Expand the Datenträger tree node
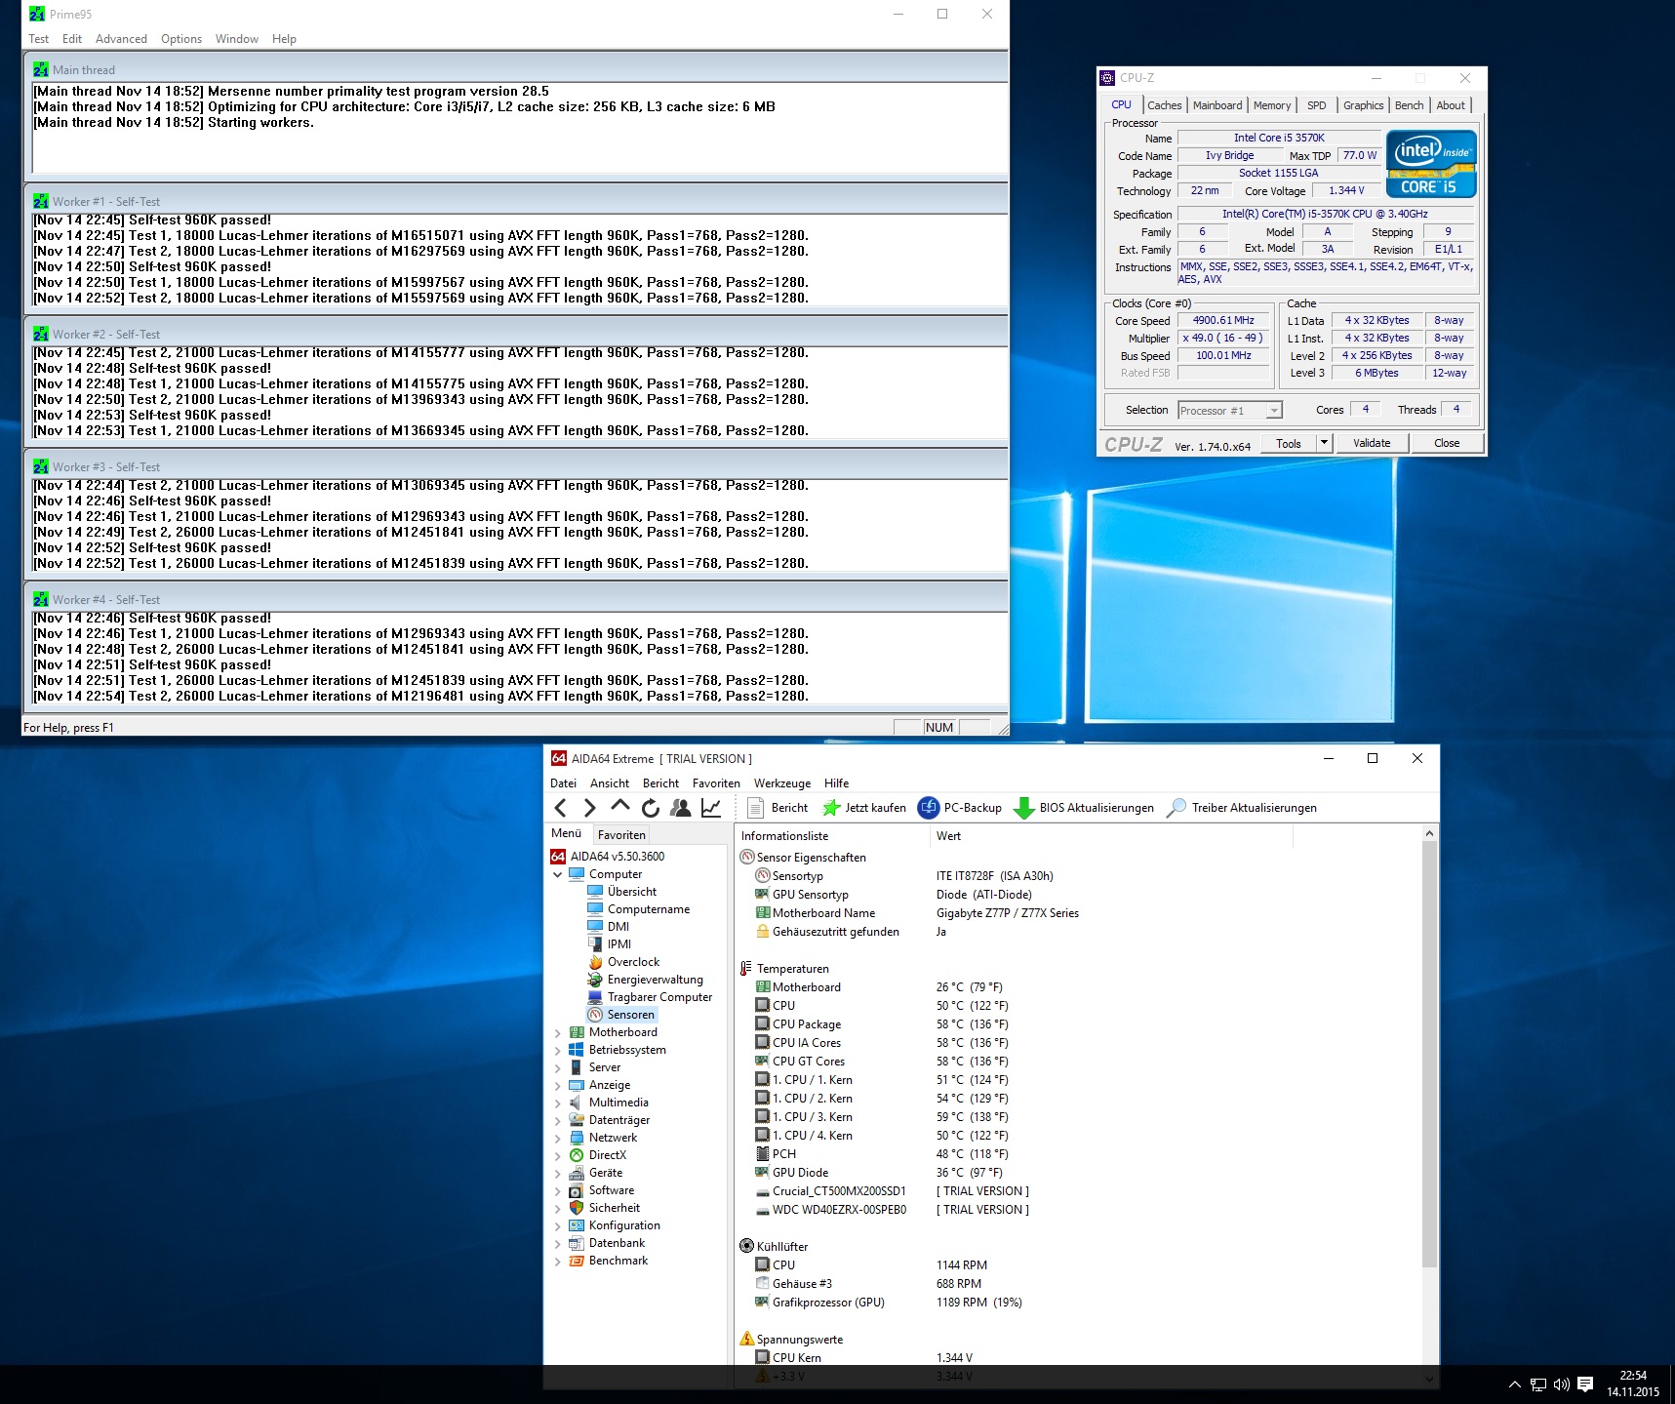 (558, 1120)
